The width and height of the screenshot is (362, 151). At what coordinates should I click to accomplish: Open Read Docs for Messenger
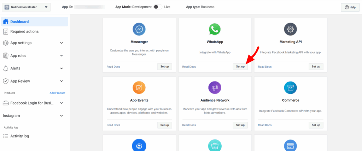113,67
